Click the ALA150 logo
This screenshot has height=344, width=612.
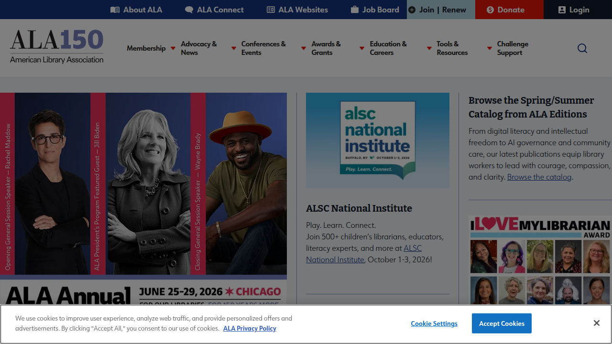pyautogui.click(x=56, y=47)
